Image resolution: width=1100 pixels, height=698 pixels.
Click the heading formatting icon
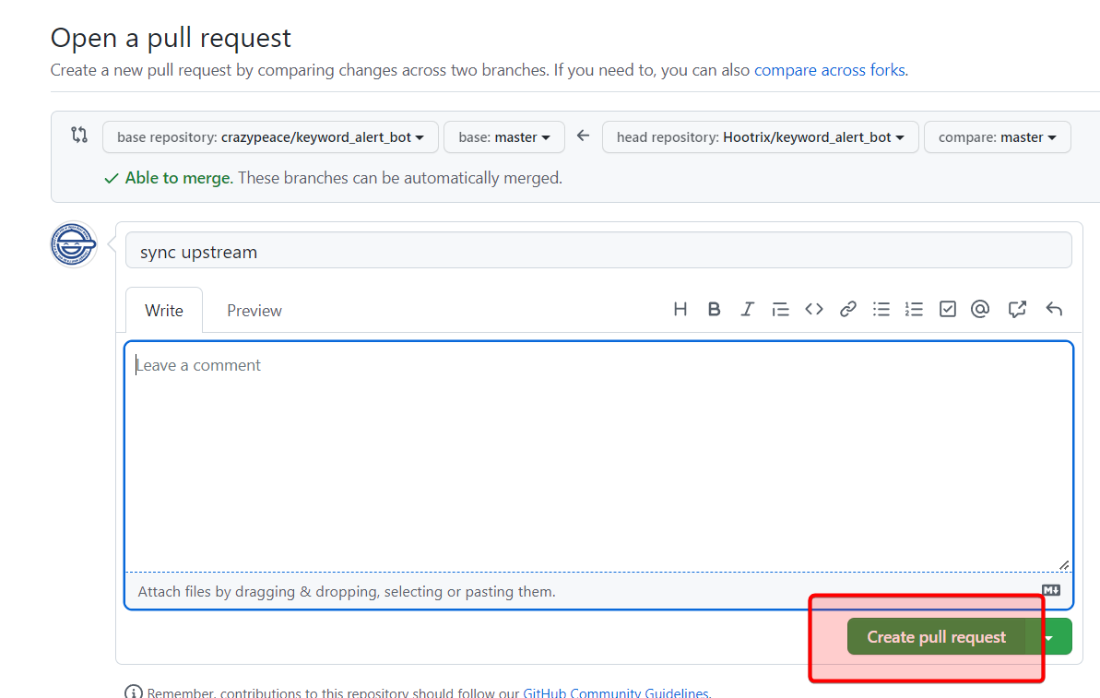click(680, 310)
